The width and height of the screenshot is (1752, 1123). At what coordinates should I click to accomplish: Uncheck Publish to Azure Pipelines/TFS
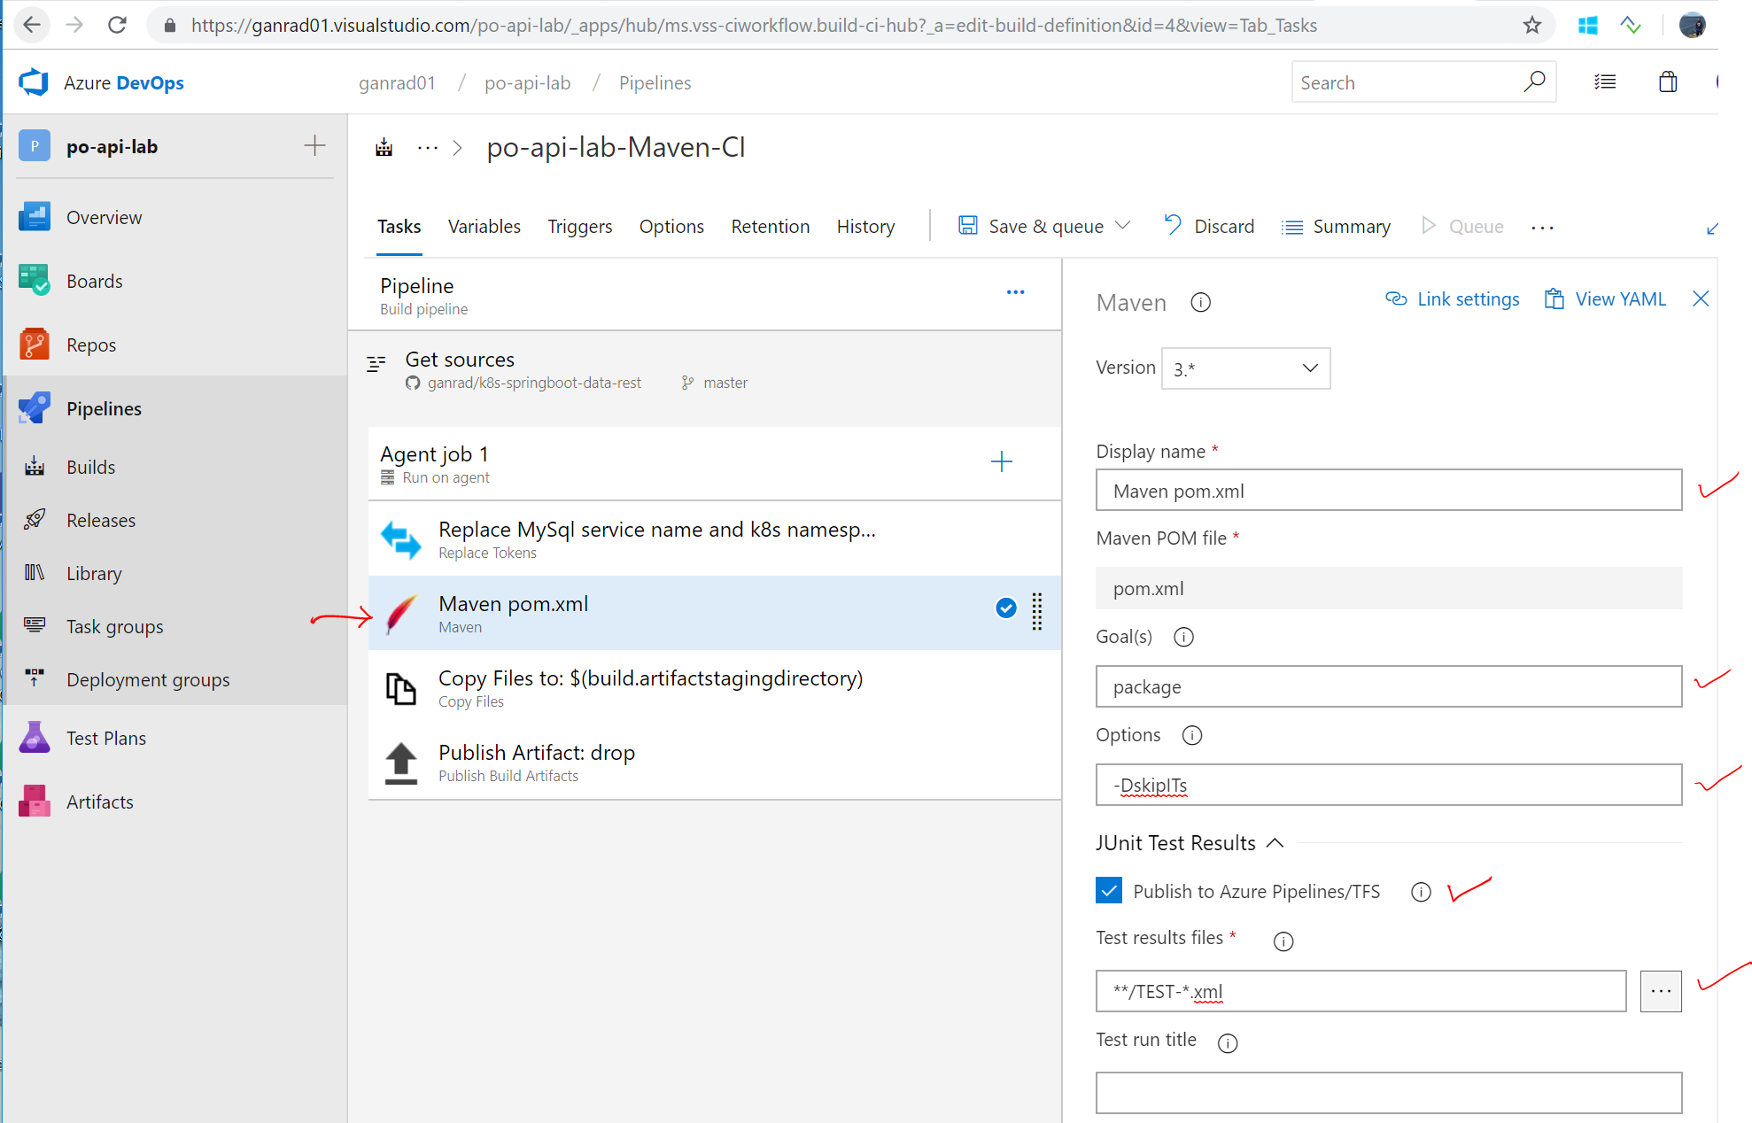pos(1109,890)
